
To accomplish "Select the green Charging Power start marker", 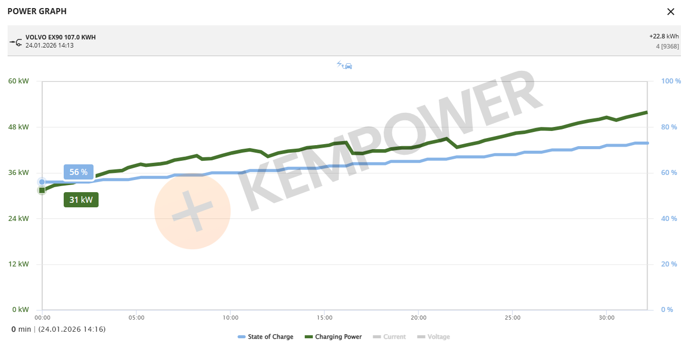I will (x=42, y=190).
